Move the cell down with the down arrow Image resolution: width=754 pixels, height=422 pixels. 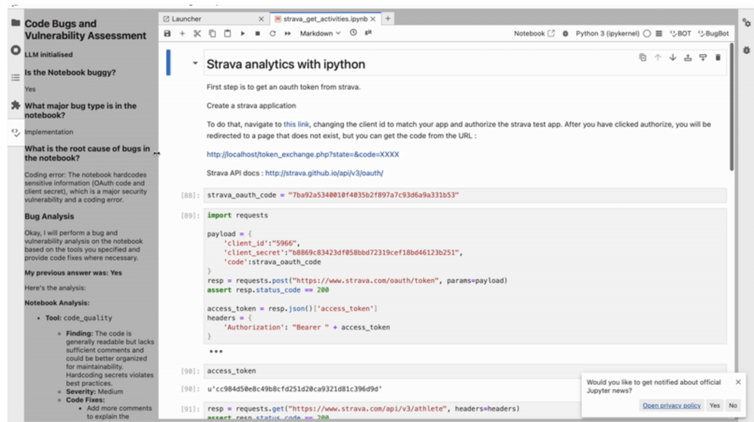[x=673, y=57]
